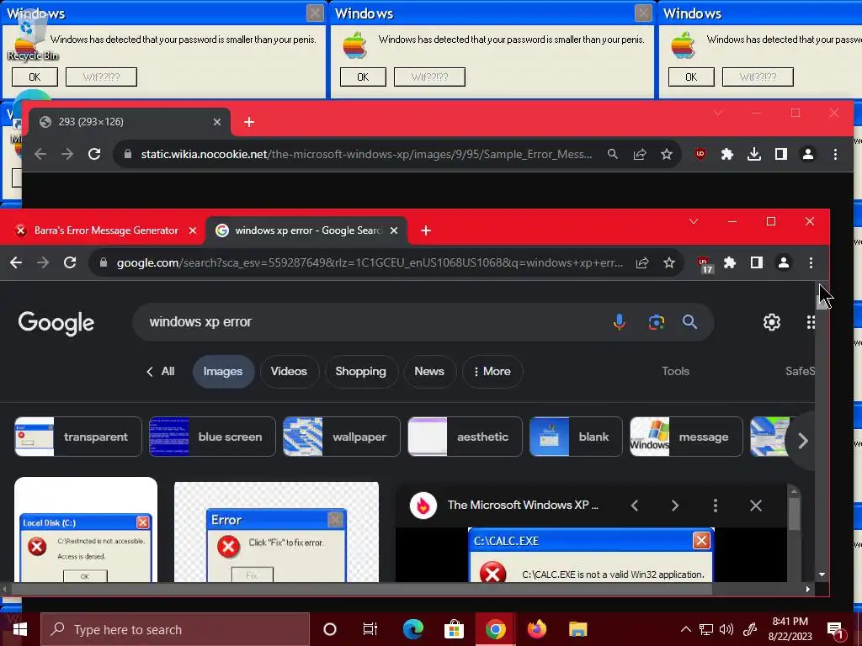This screenshot has width=862, height=646.
Task: Open the three-dot Chrome menu in front window
Action: [x=811, y=262]
